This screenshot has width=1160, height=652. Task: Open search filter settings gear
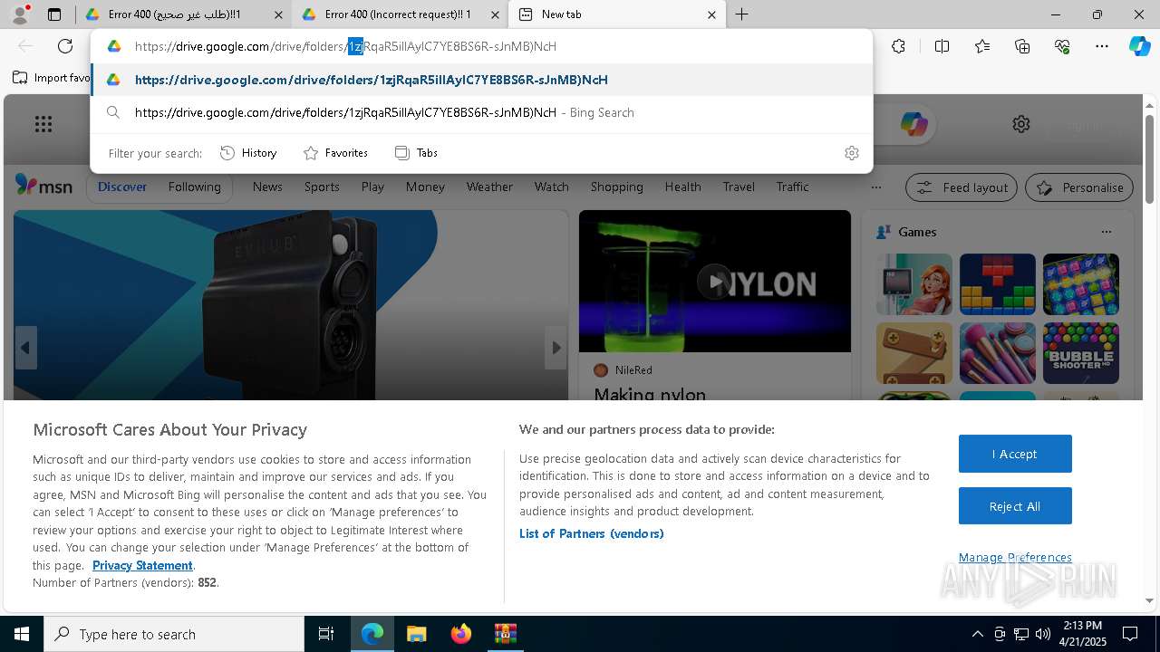(851, 153)
